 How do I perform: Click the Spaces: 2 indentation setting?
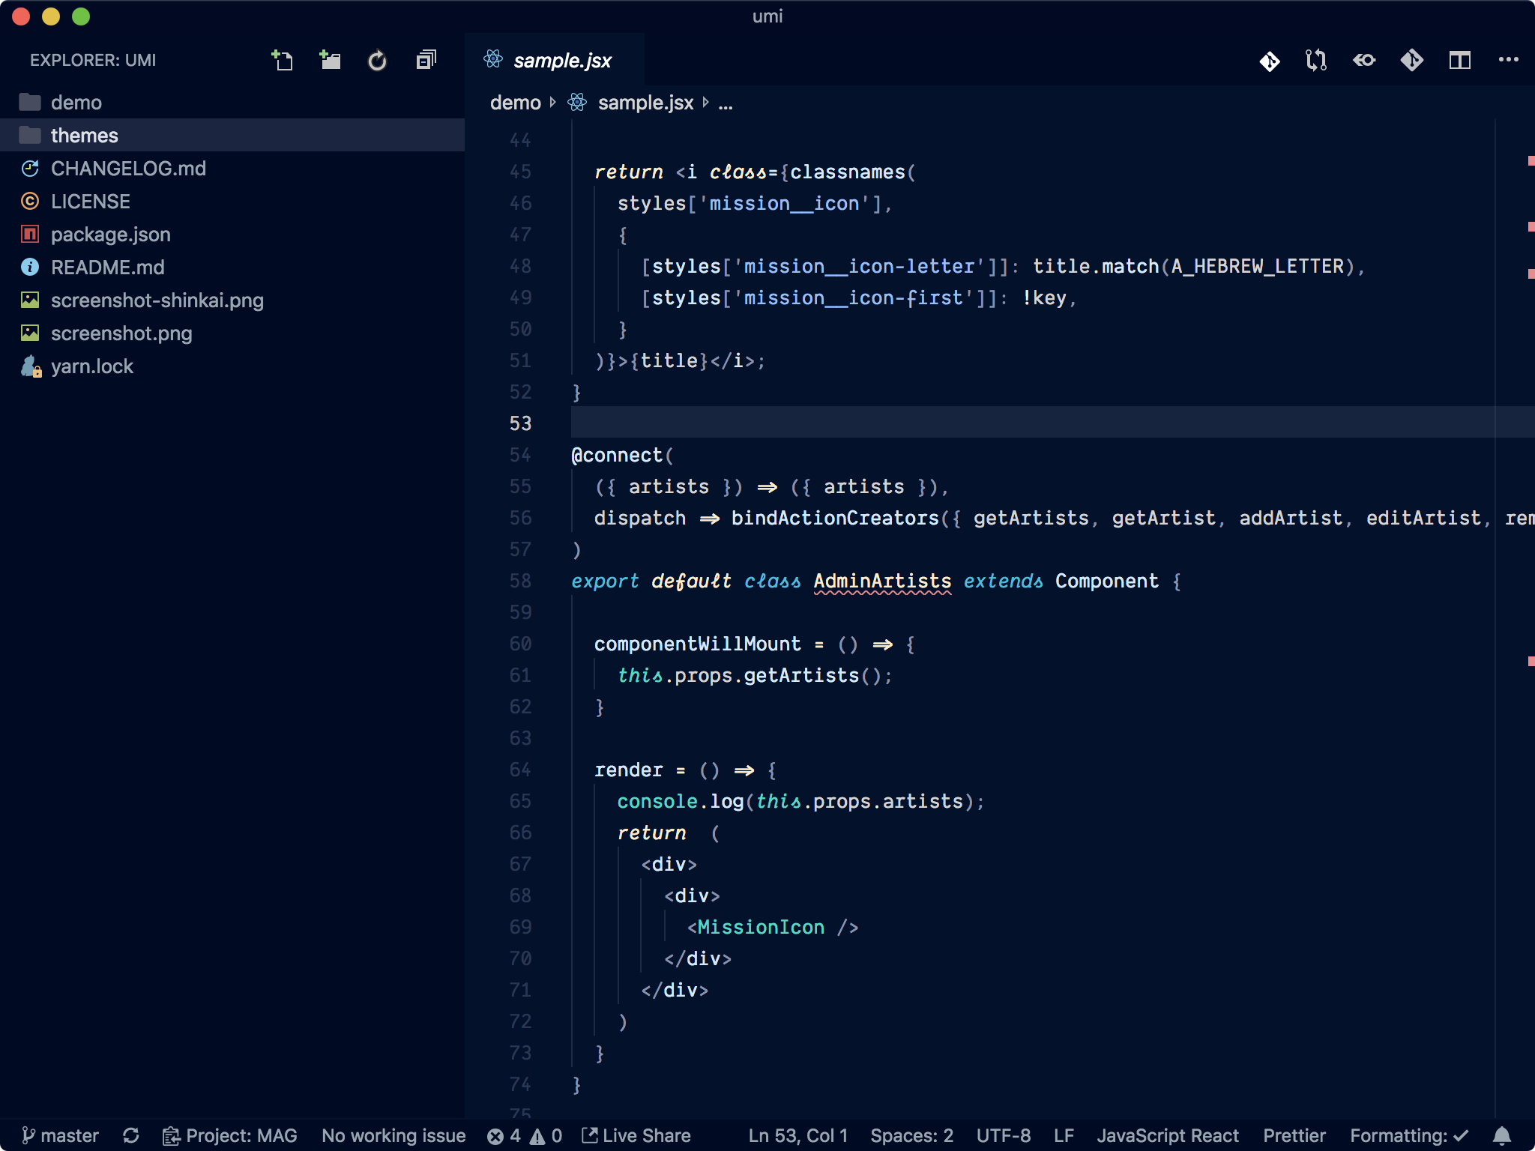tap(911, 1136)
